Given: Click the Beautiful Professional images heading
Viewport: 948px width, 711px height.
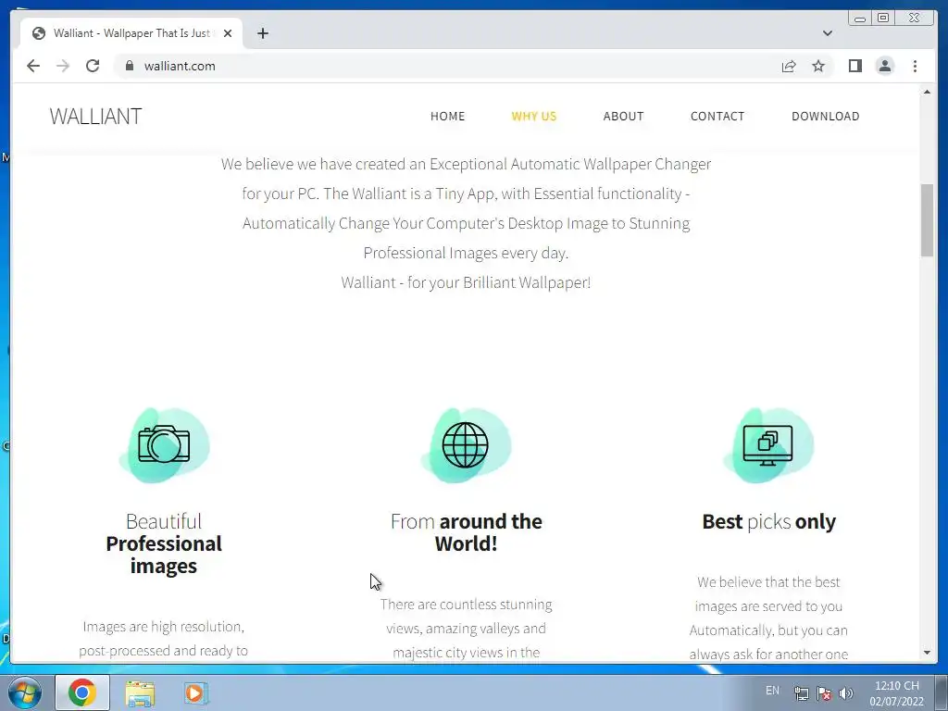Looking at the screenshot, I should click(x=164, y=543).
